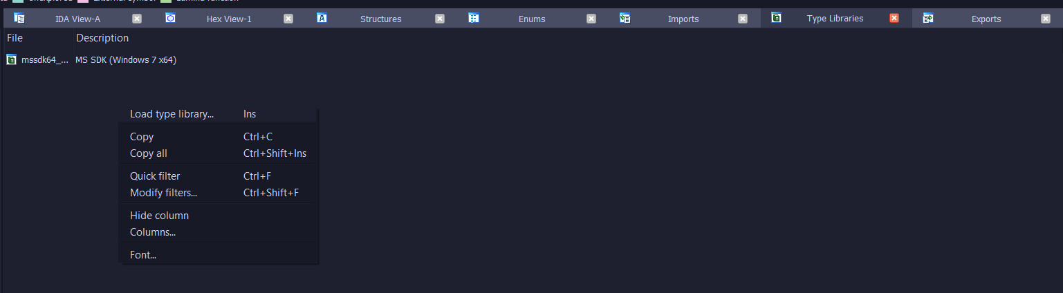
Task: Choose Load type library from context menu
Action: click(x=219, y=114)
